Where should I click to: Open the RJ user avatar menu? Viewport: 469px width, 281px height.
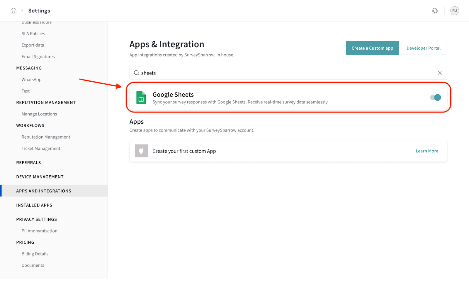[x=454, y=11]
